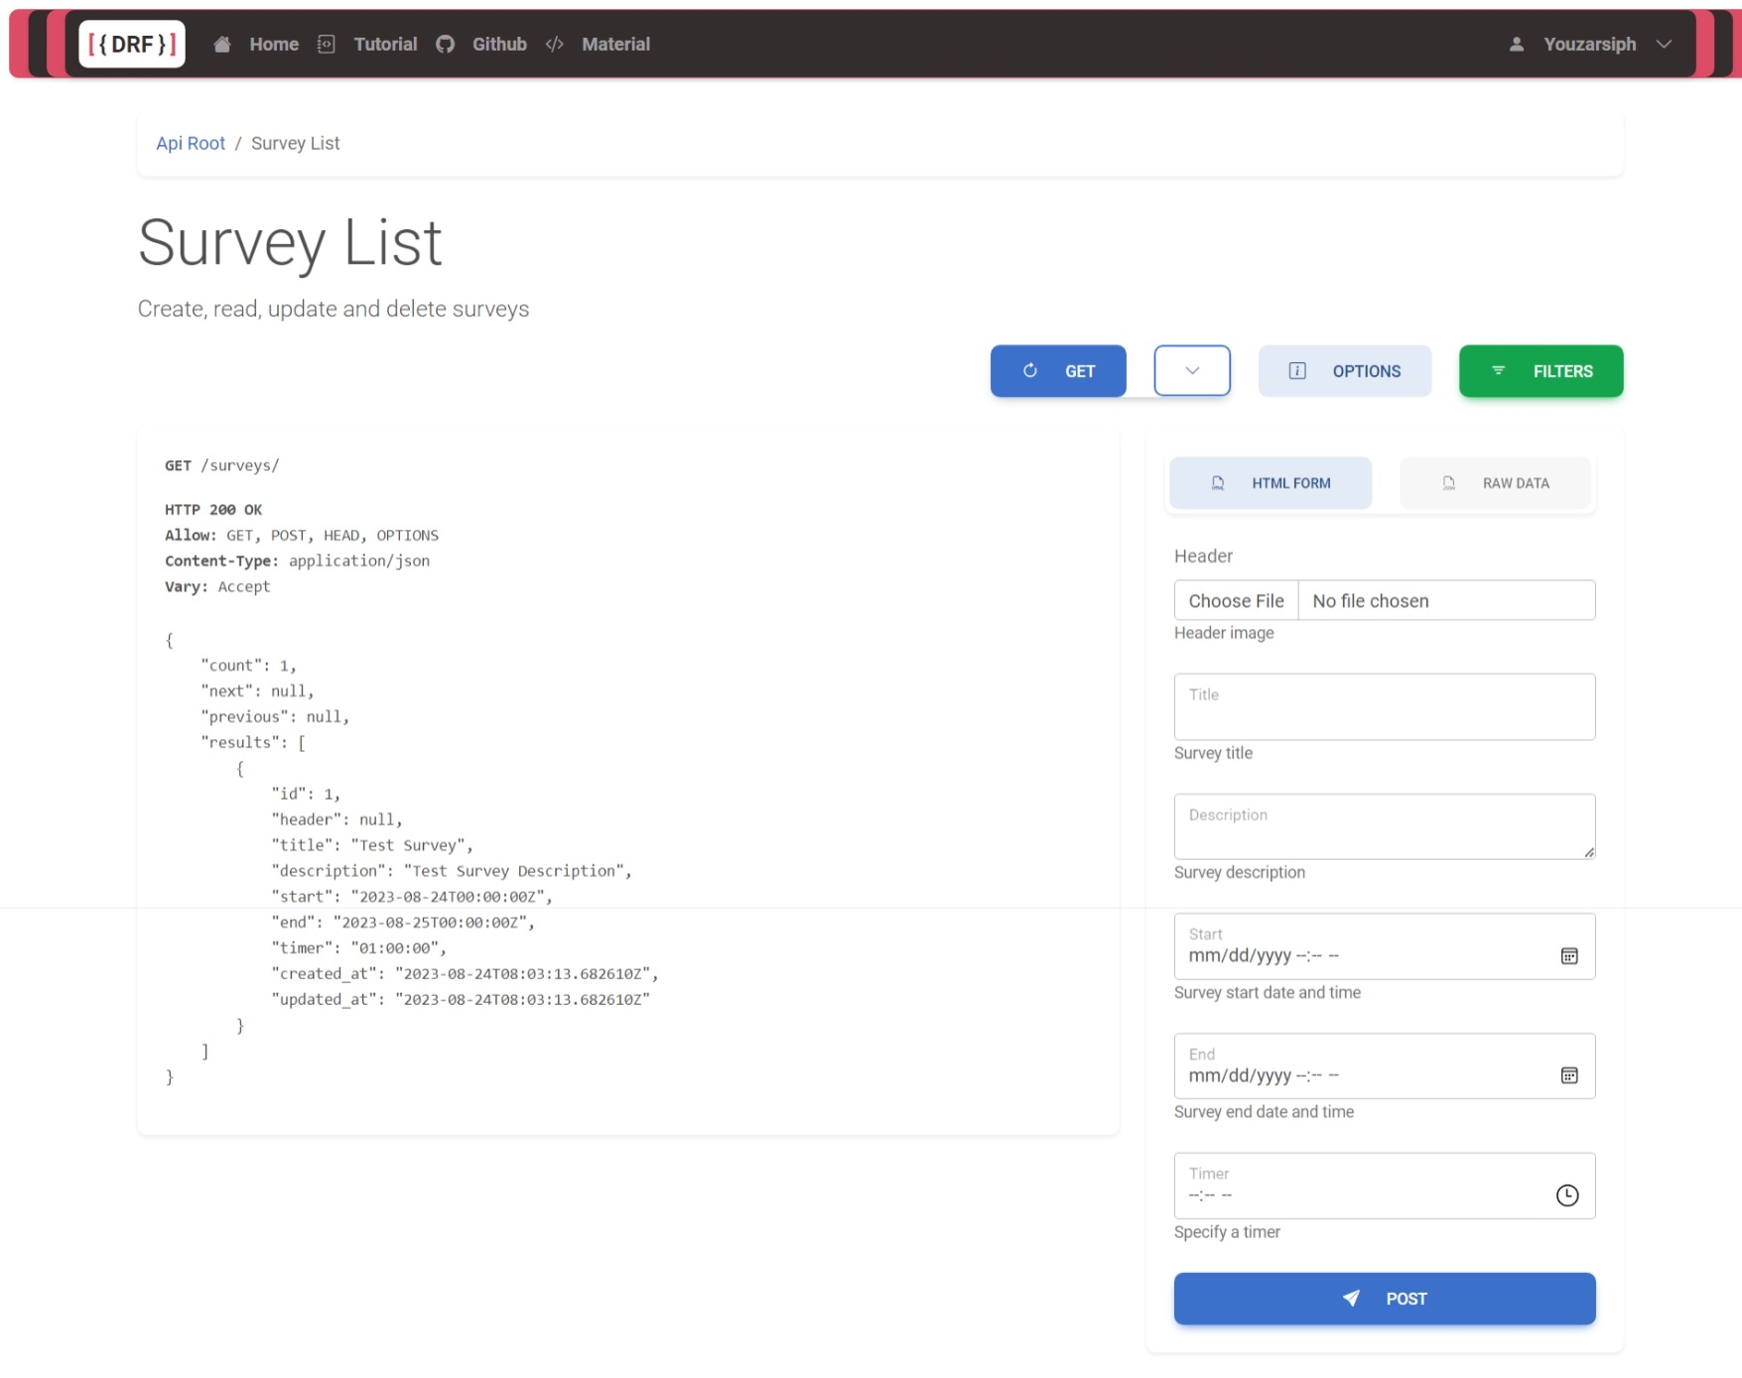Click the Timer field clock icon
Viewport: 1742px width, 1378px height.
1566,1195
